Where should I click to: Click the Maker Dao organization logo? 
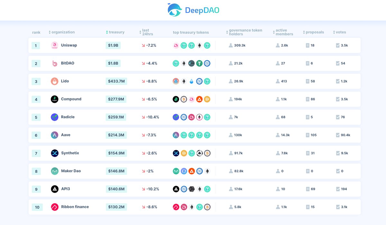point(54,171)
